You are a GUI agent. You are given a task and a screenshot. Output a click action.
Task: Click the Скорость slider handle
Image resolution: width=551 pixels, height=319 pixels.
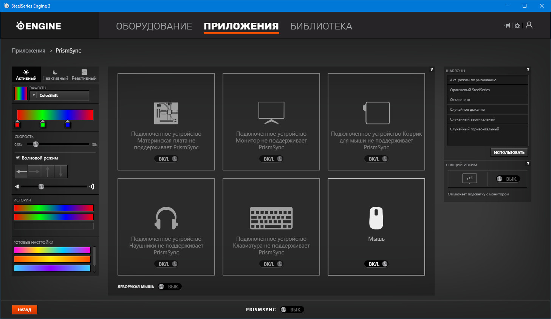click(x=36, y=144)
